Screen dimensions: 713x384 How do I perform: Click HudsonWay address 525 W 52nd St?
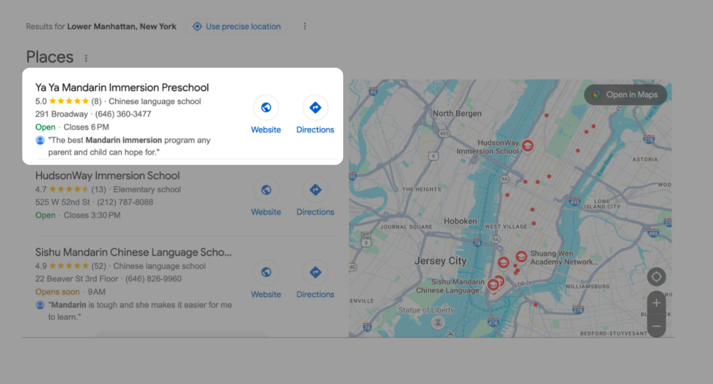[x=63, y=203]
